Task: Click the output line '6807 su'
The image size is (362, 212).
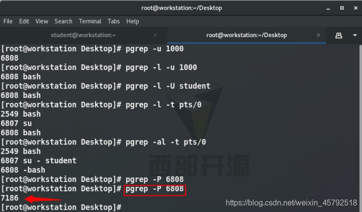Action: (16, 124)
